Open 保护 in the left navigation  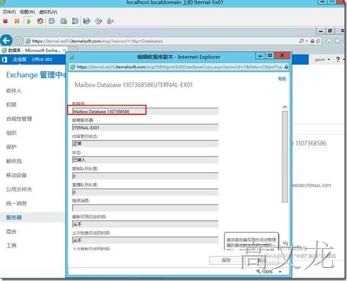(x=11, y=147)
